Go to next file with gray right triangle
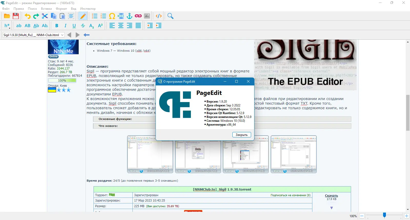This screenshot has width=410, height=220. [x=78, y=35]
